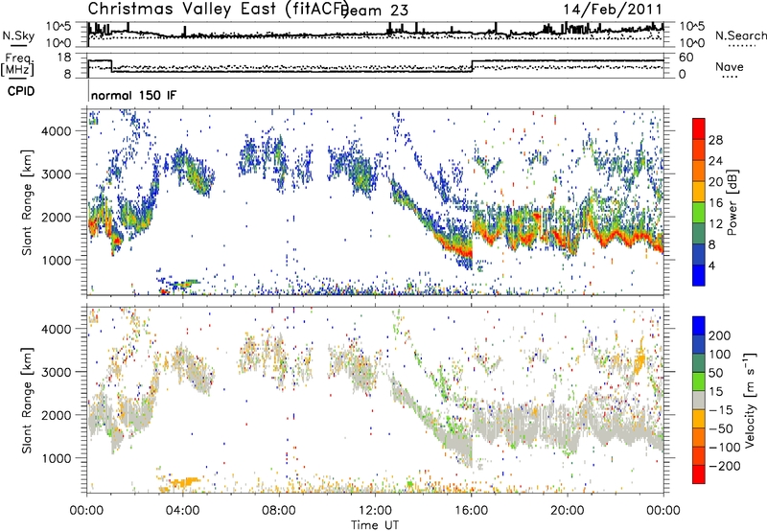
Task: Click the orange velocity patch near 04:00 low range
Action: [x=184, y=481]
